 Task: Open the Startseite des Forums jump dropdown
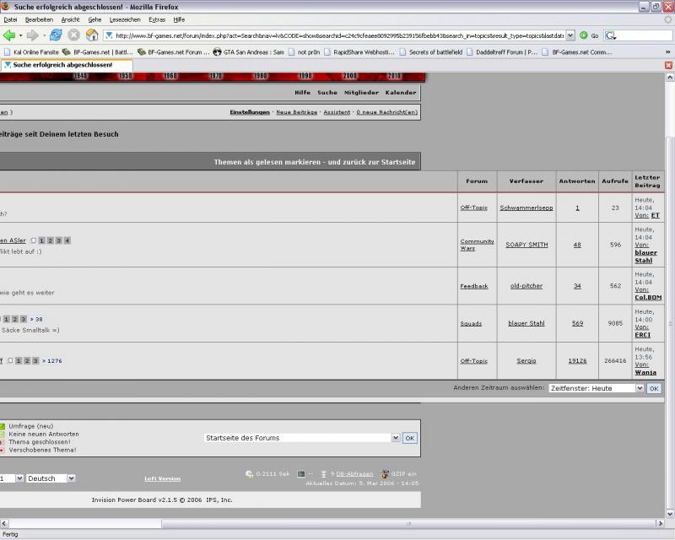click(301, 438)
